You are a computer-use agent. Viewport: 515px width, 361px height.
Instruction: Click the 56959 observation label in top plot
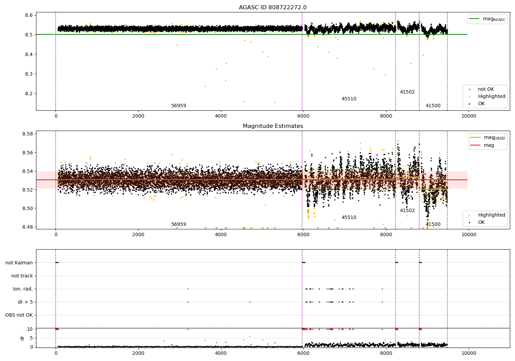click(x=179, y=106)
